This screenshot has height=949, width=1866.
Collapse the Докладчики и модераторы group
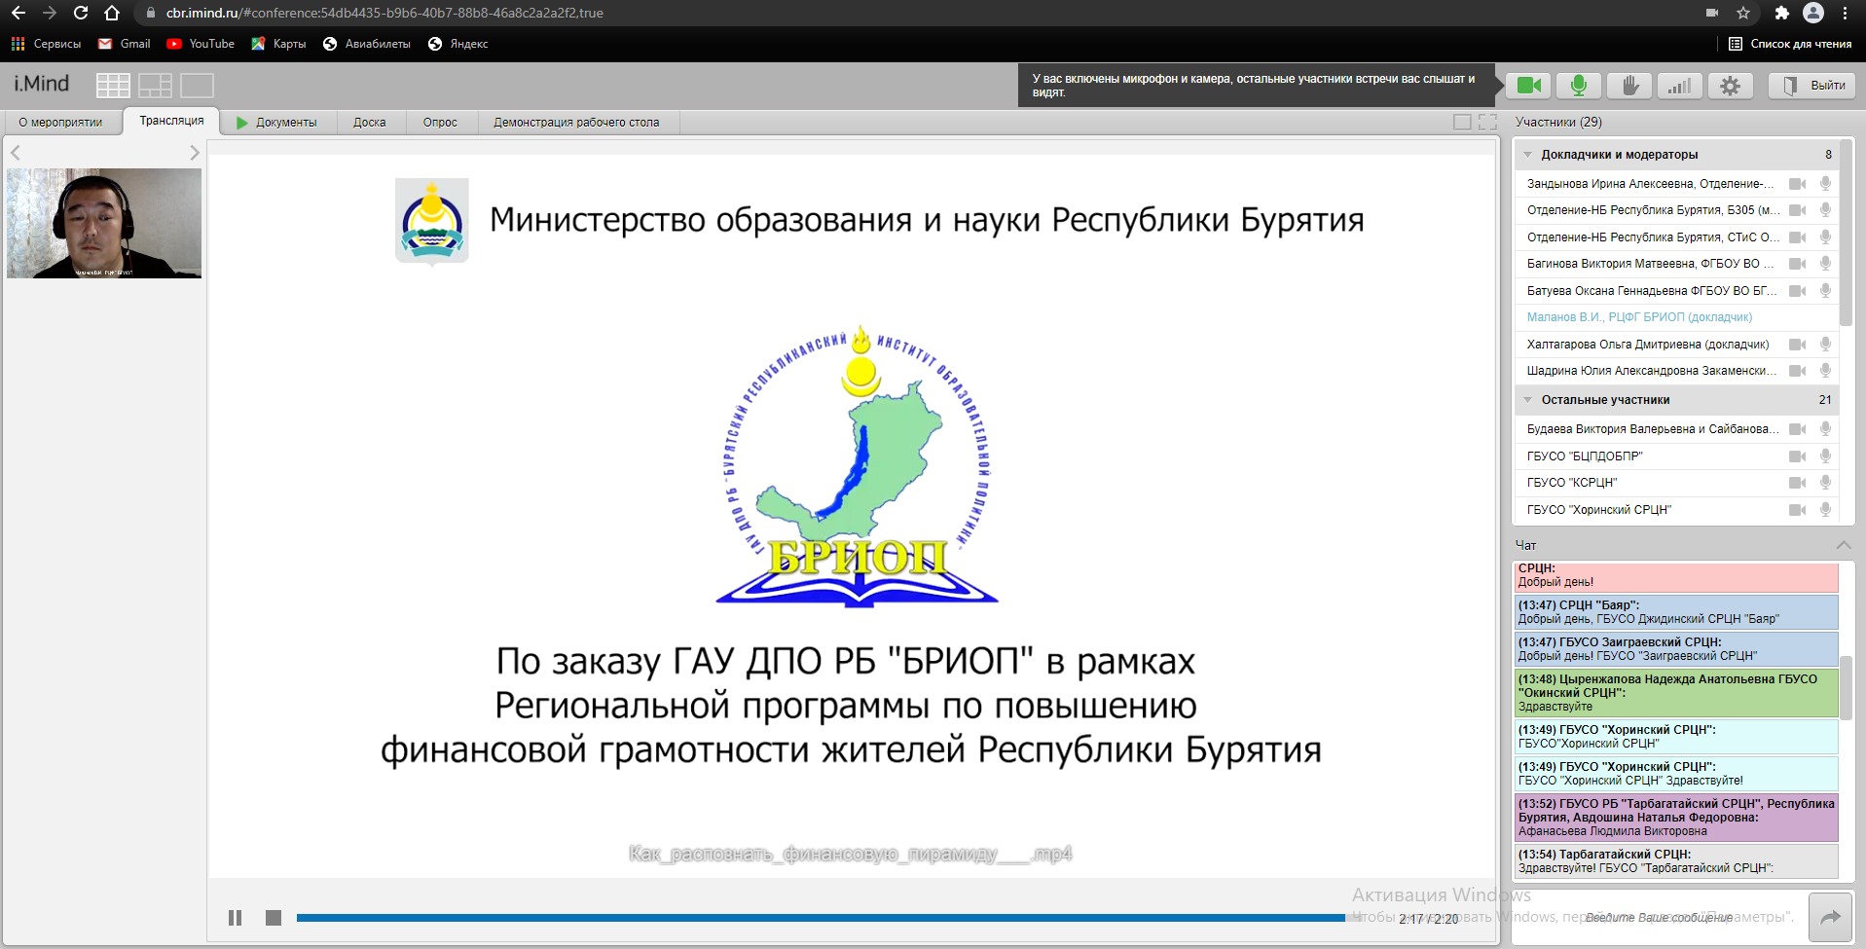pos(1528,155)
